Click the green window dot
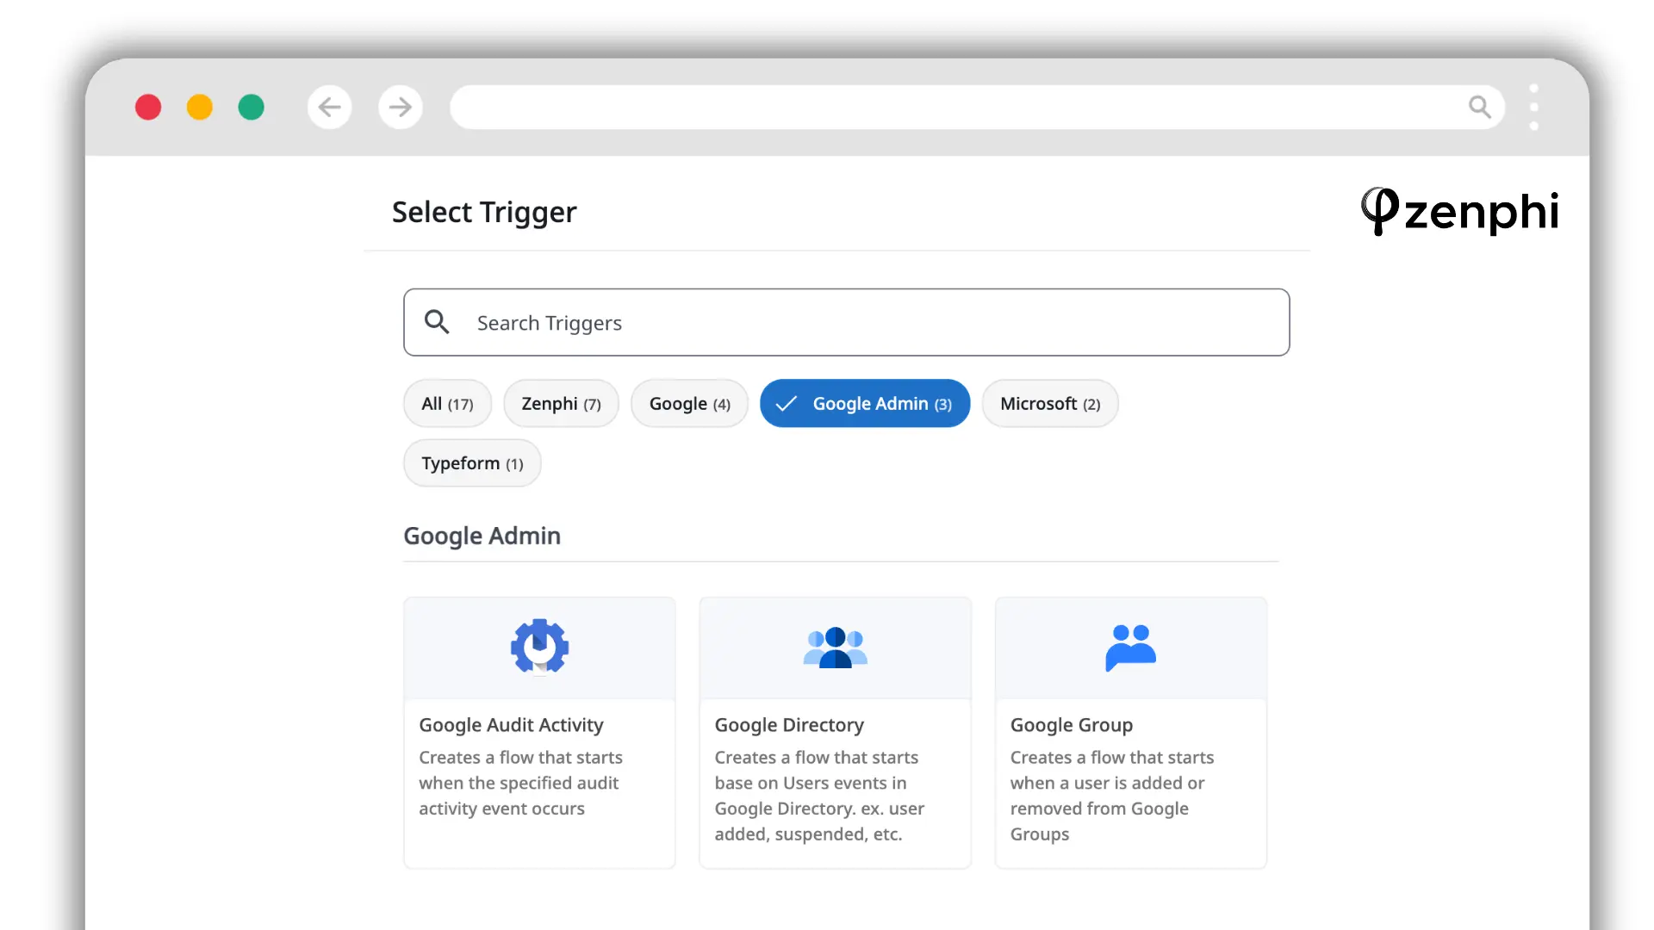 point(252,107)
